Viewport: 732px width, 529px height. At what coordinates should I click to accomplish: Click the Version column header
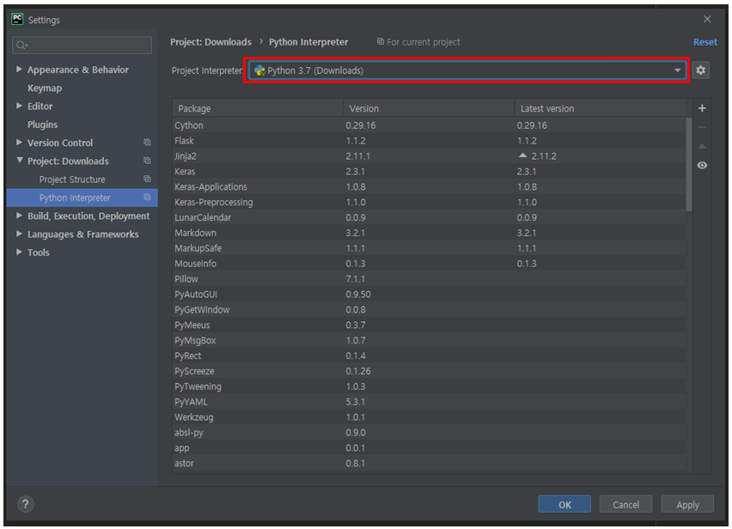[x=429, y=108]
